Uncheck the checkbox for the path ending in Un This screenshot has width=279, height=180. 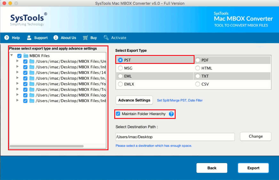[25, 61]
